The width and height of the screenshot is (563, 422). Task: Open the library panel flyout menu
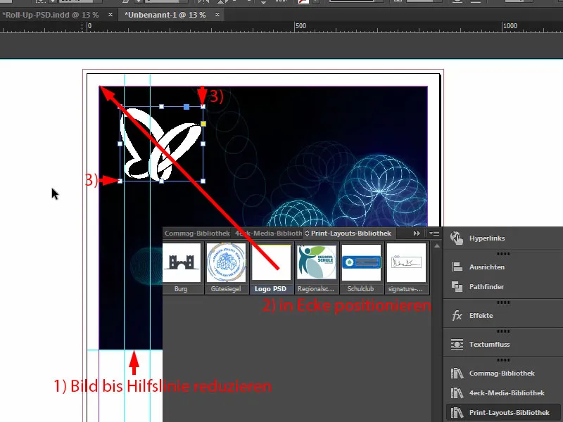(434, 234)
